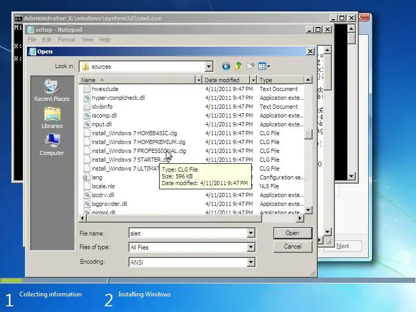
Task: Sort files by the Type column header
Action: click(x=281, y=80)
